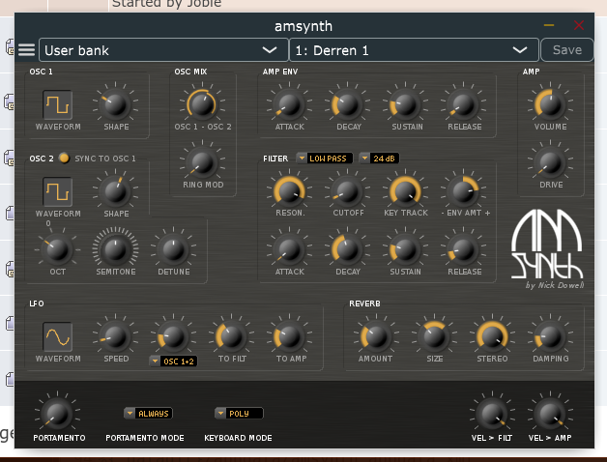Open the User bank dropdown
Image resolution: width=607 pixels, height=462 pixels.
160,50
